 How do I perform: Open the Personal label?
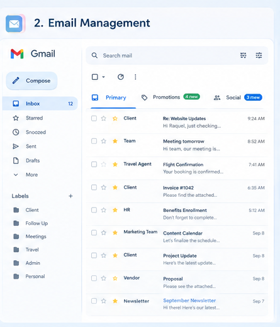(x=35, y=277)
